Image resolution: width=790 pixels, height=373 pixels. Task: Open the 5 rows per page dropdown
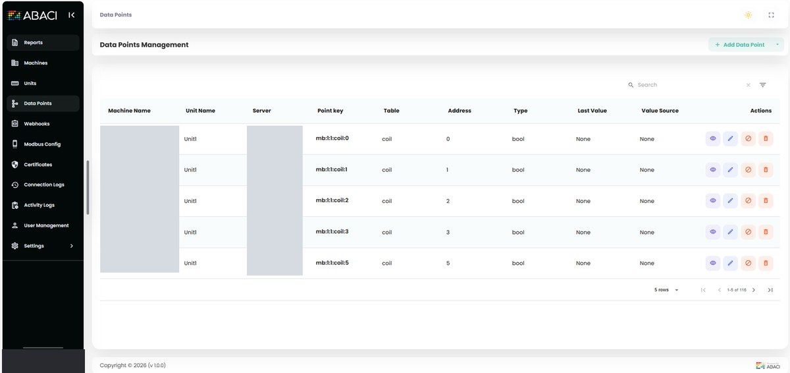click(x=666, y=290)
